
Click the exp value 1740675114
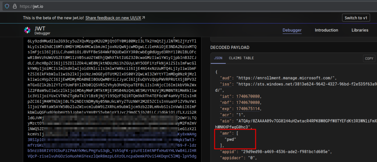[248, 109]
